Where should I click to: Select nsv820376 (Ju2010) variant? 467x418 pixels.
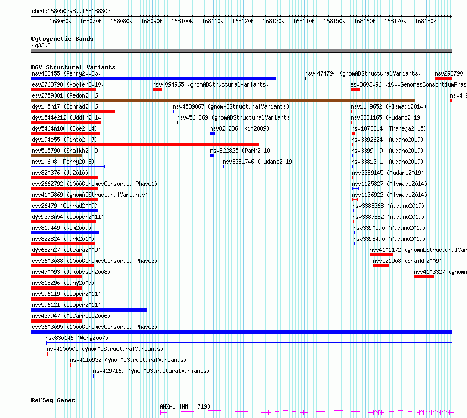[60, 173]
